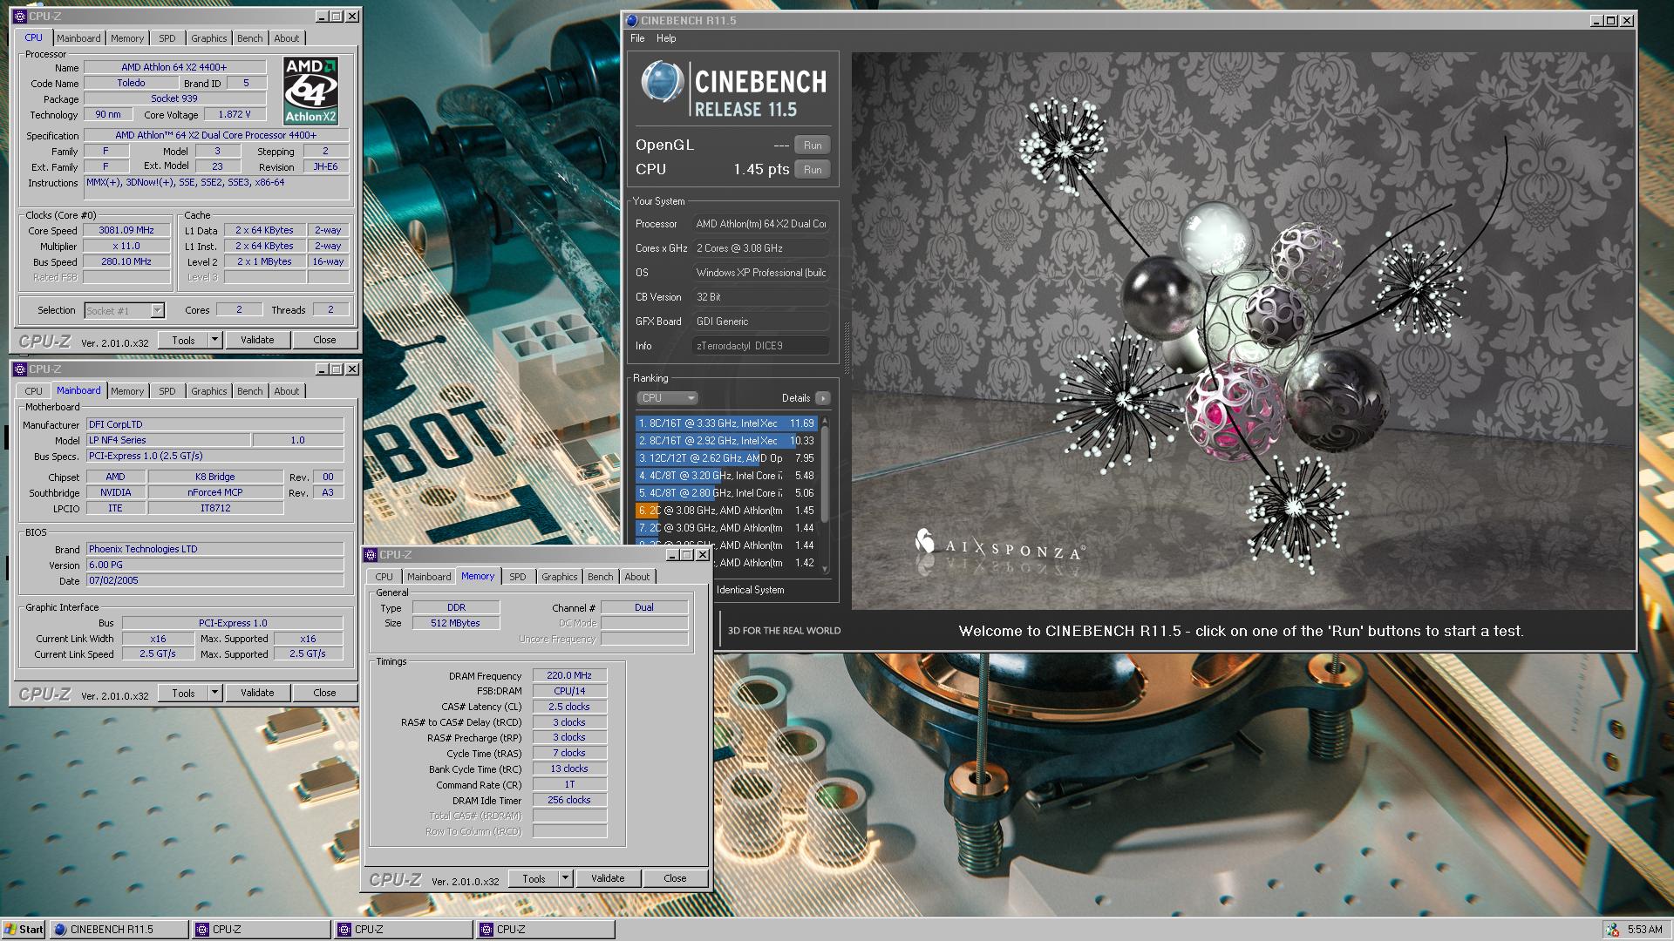The image size is (1674, 941).
Task: Select ranking entry 8C/16T @ 3.33 GHz
Action: coord(726,423)
